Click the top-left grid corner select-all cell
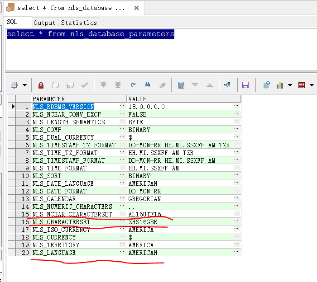The width and height of the screenshot is (317, 282). 12,99
